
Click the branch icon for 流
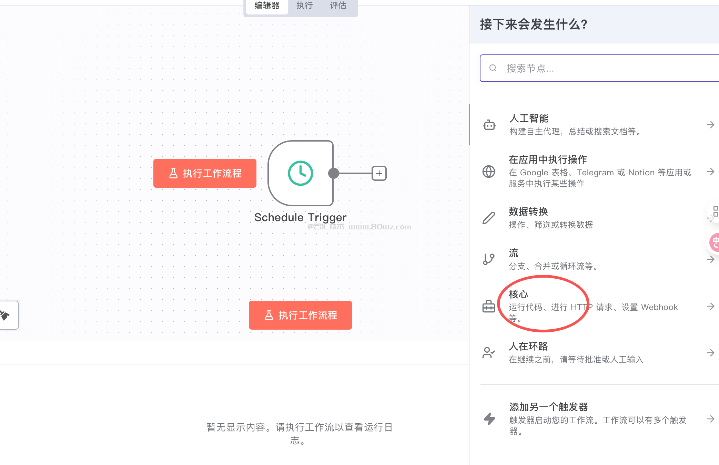pyautogui.click(x=489, y=259)
